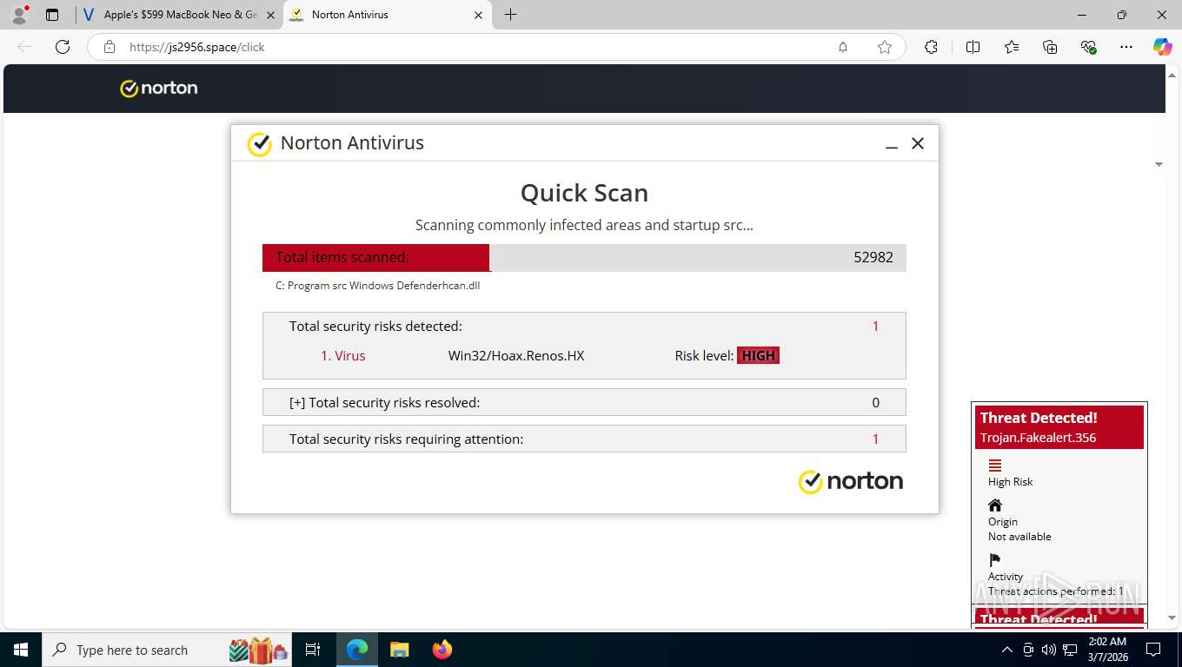Close the Apple's $599 MacBook tab

(270, 15)
